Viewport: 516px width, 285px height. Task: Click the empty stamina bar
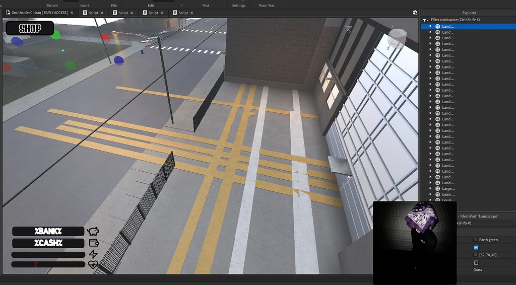[x=48, y=254]
